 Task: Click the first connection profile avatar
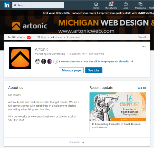[x=38, y=61]
